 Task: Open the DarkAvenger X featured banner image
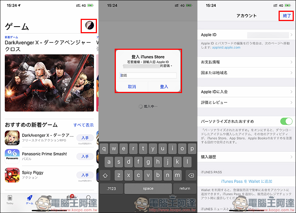49,83
